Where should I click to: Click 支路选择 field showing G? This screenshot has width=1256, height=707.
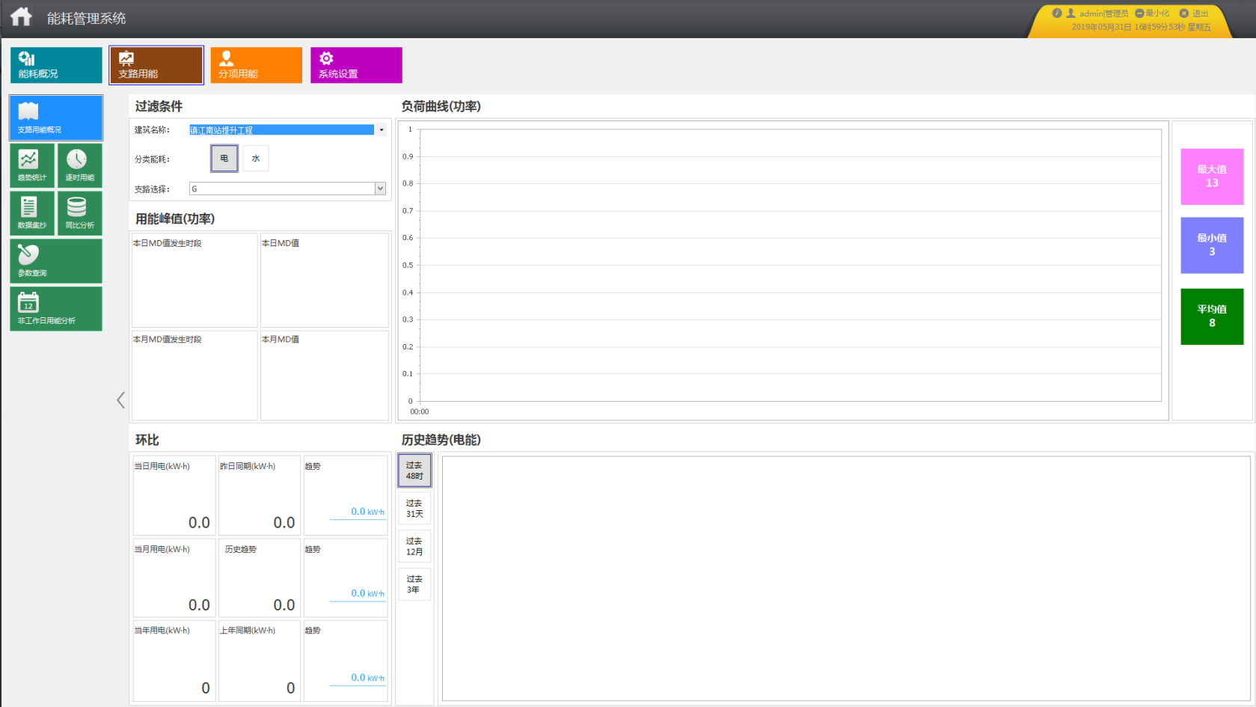[282, 189]
